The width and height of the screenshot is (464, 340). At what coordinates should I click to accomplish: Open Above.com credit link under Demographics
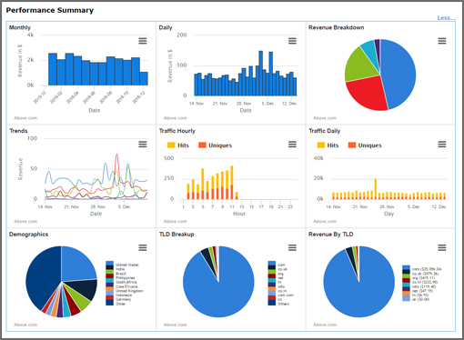click(x=25, y=325)
